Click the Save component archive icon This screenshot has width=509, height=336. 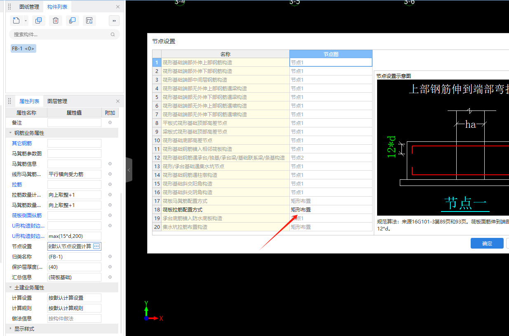[89, 21]
